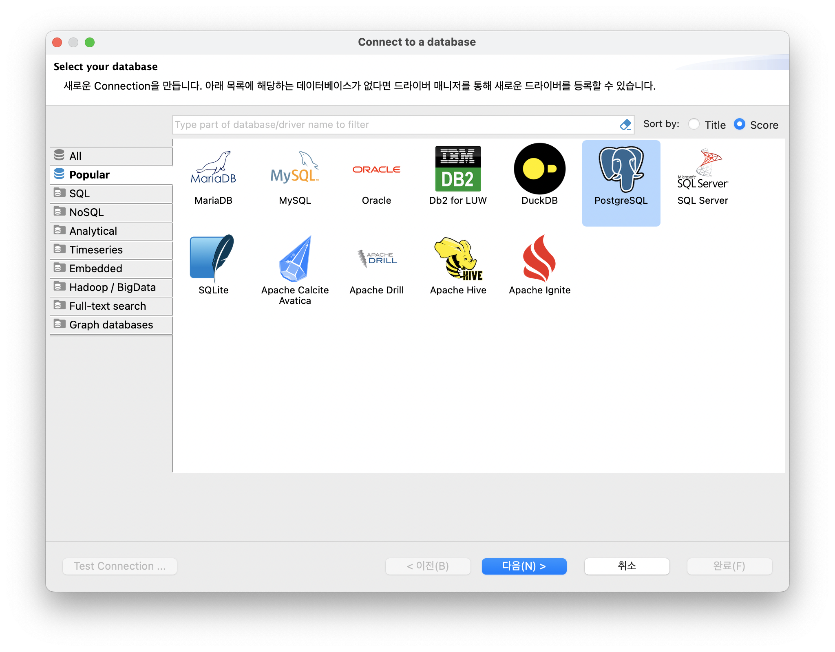Select the Apache Hive bee icon
The image size is (835, 652).
(458, 258)
